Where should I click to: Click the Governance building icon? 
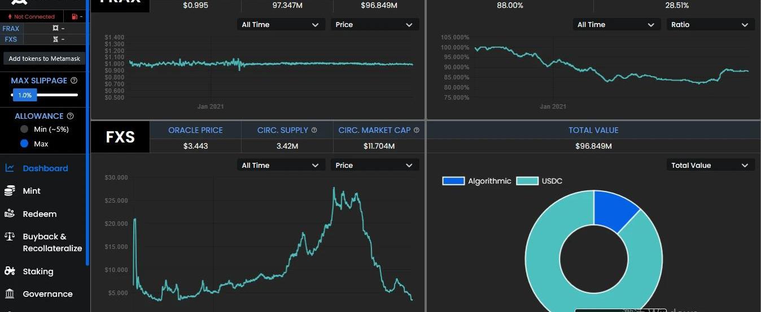pos(10,293)
